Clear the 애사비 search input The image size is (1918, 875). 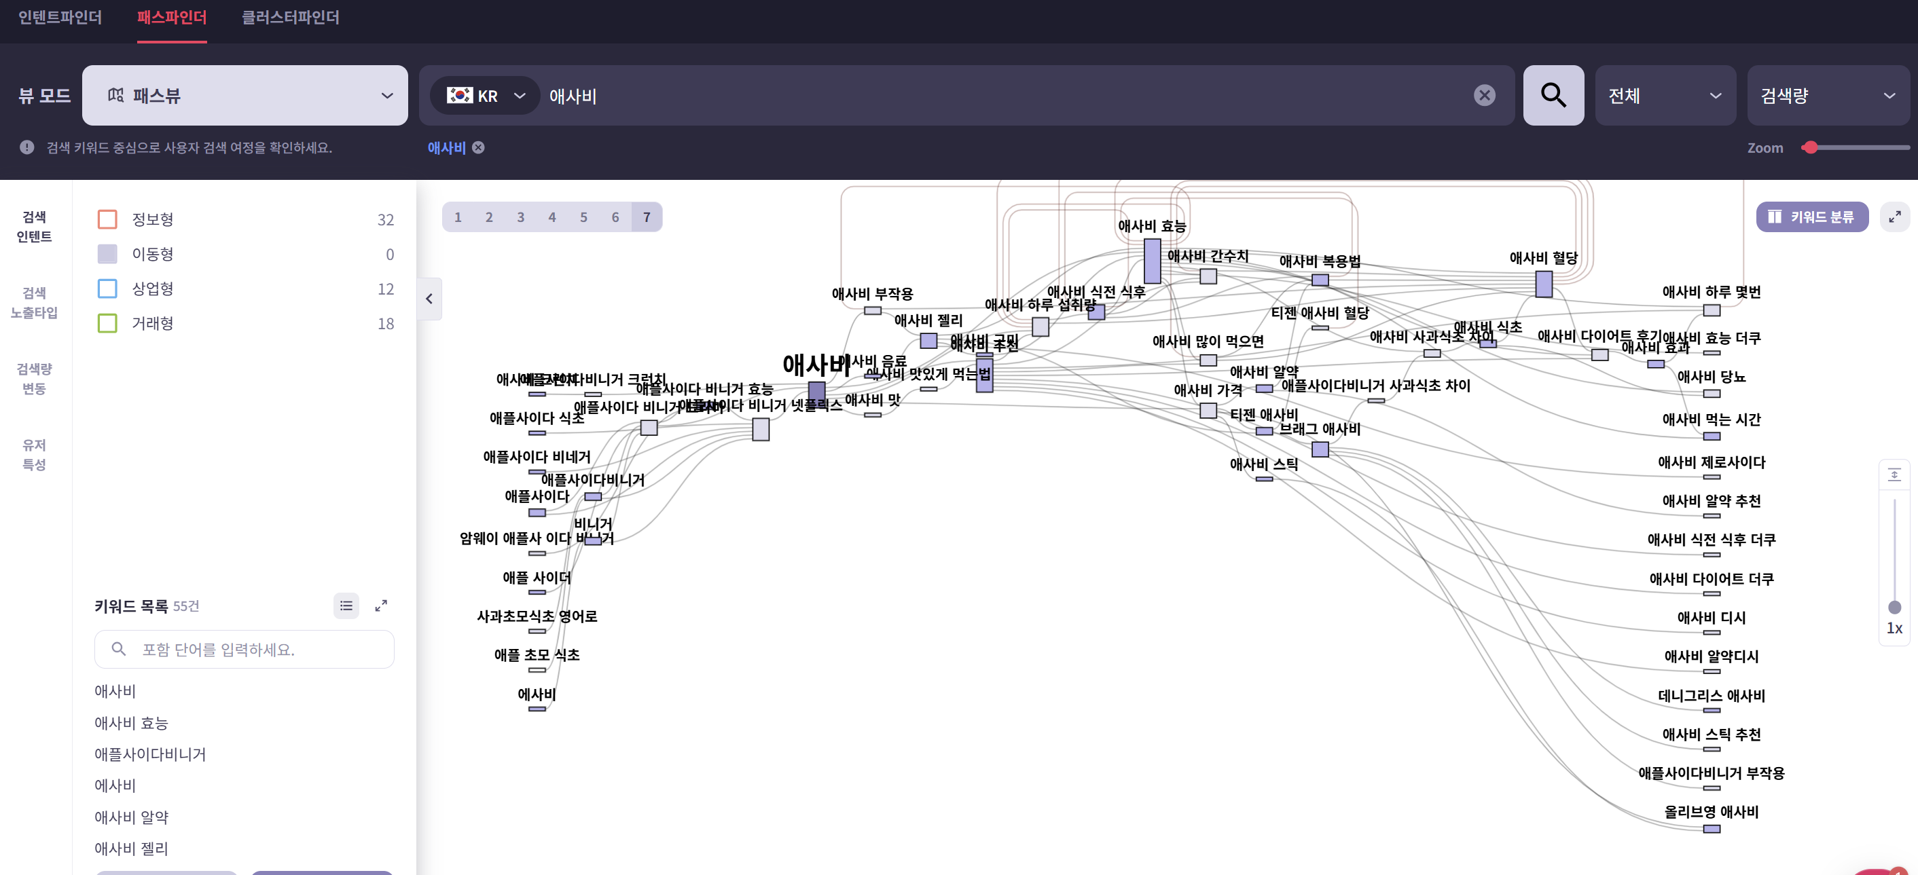point(1484,95)
